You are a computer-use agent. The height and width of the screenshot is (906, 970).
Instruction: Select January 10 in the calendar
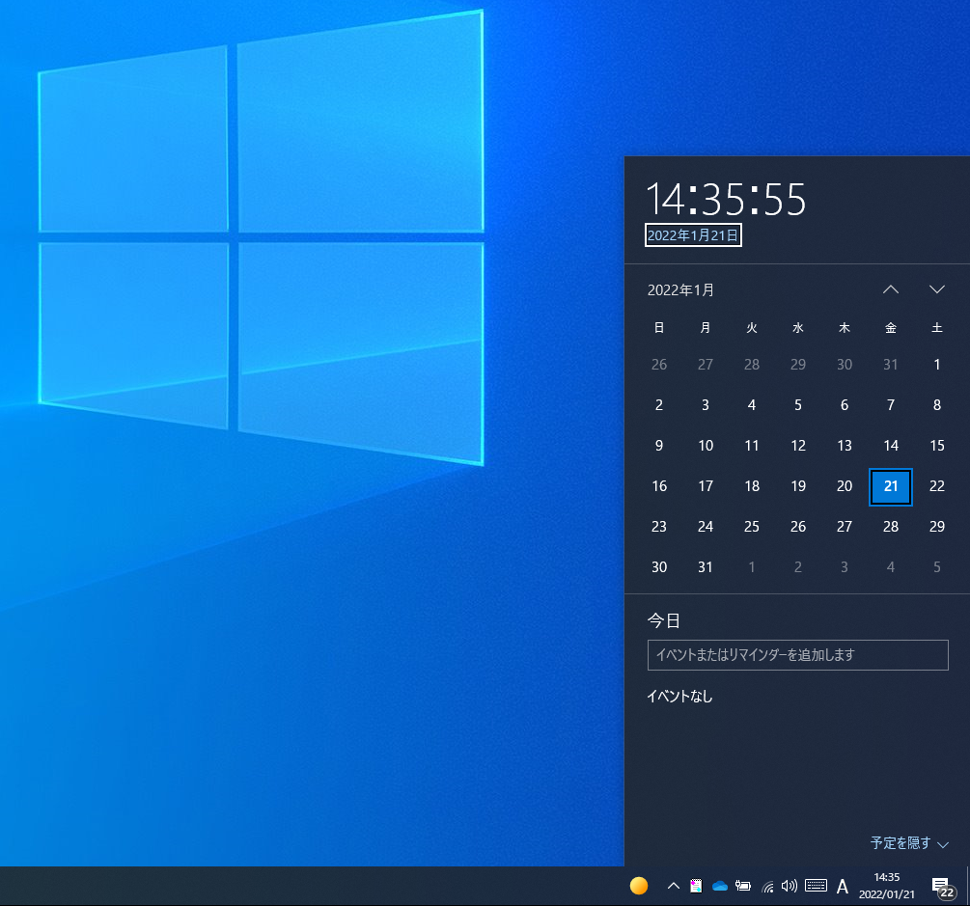click(706, 446)
